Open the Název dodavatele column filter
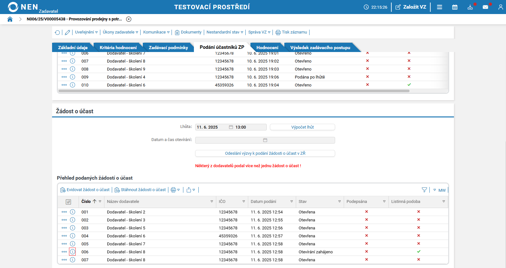 pyautogui.click(x=212, y=202)
